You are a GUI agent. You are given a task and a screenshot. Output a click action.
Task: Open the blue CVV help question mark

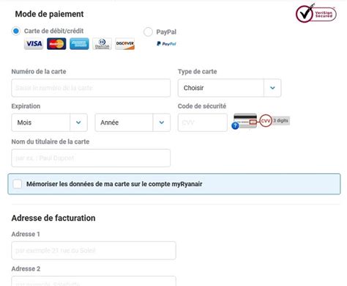point(235,125)
